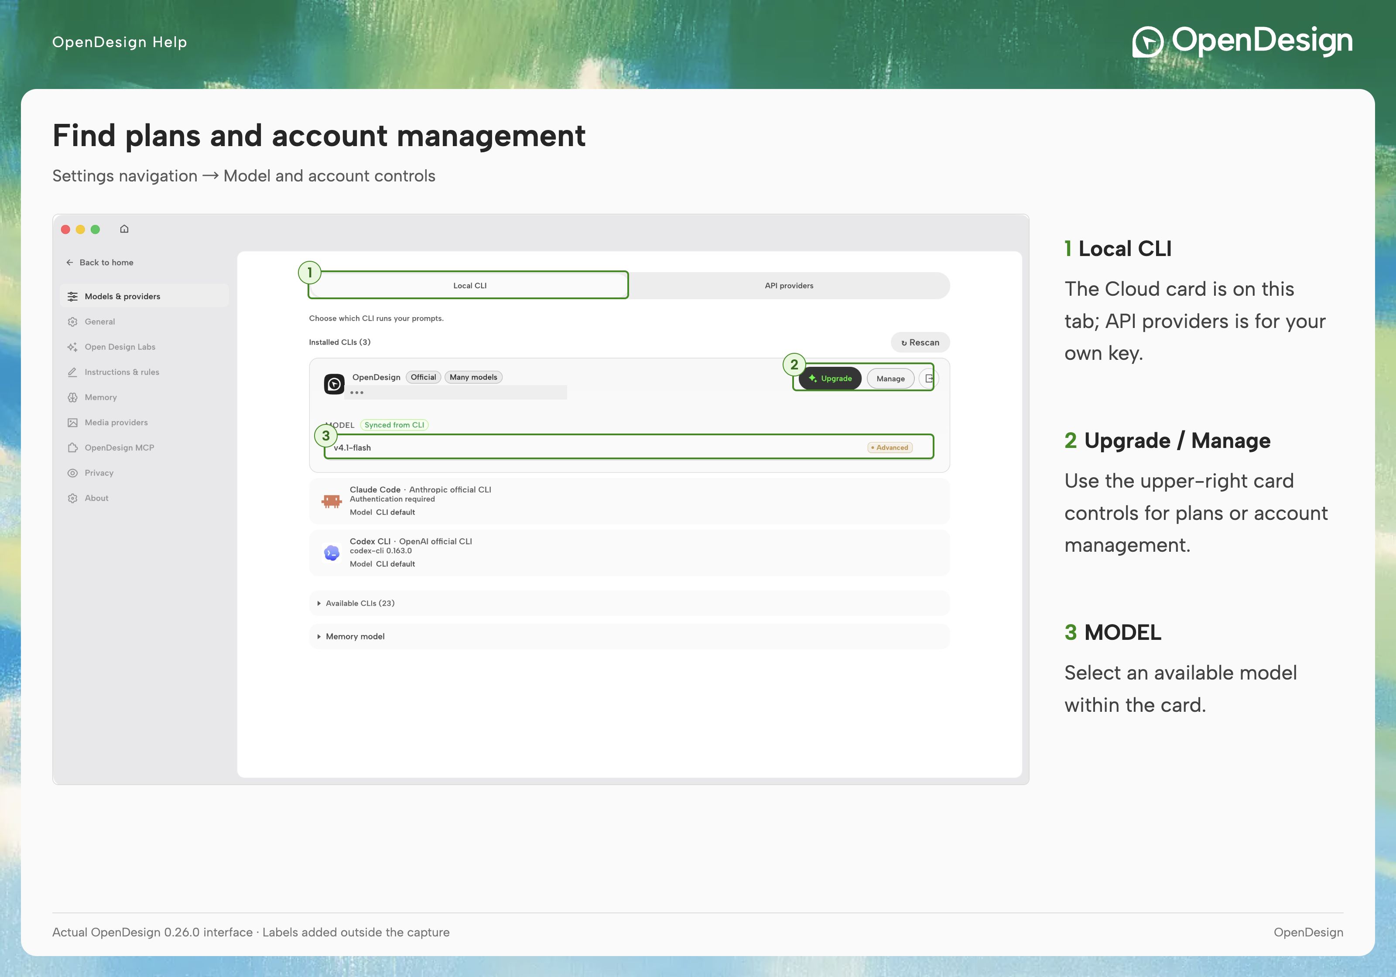The width and height of the screenshot is (1396, 977).
Task: Select the Codex CLI card
Action: (630, 553)
